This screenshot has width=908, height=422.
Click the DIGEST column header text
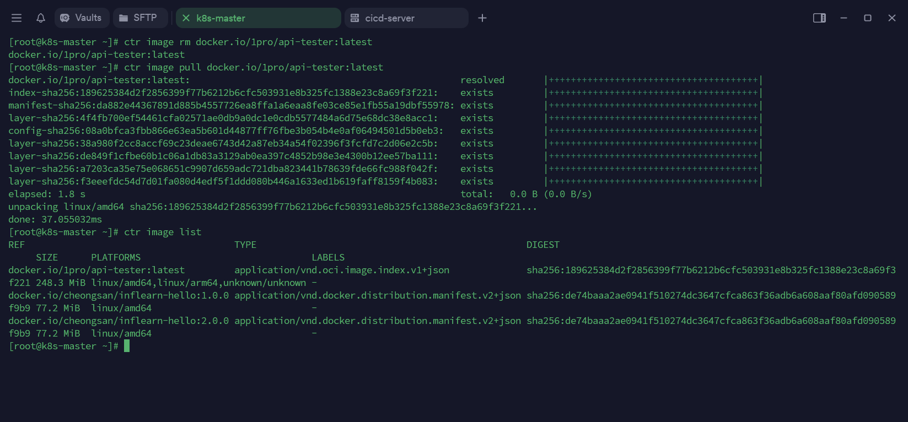(542, 245)
